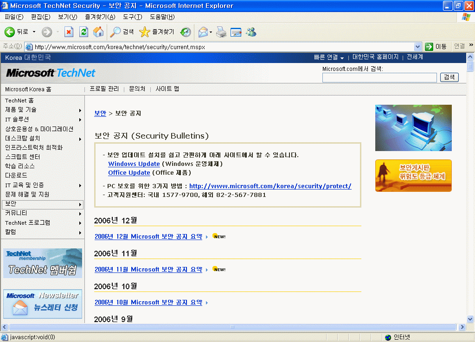475x342 pixels.
Task: Expand the TechNet 프로그램 sidebar submenu
Action: coord(80,223)
